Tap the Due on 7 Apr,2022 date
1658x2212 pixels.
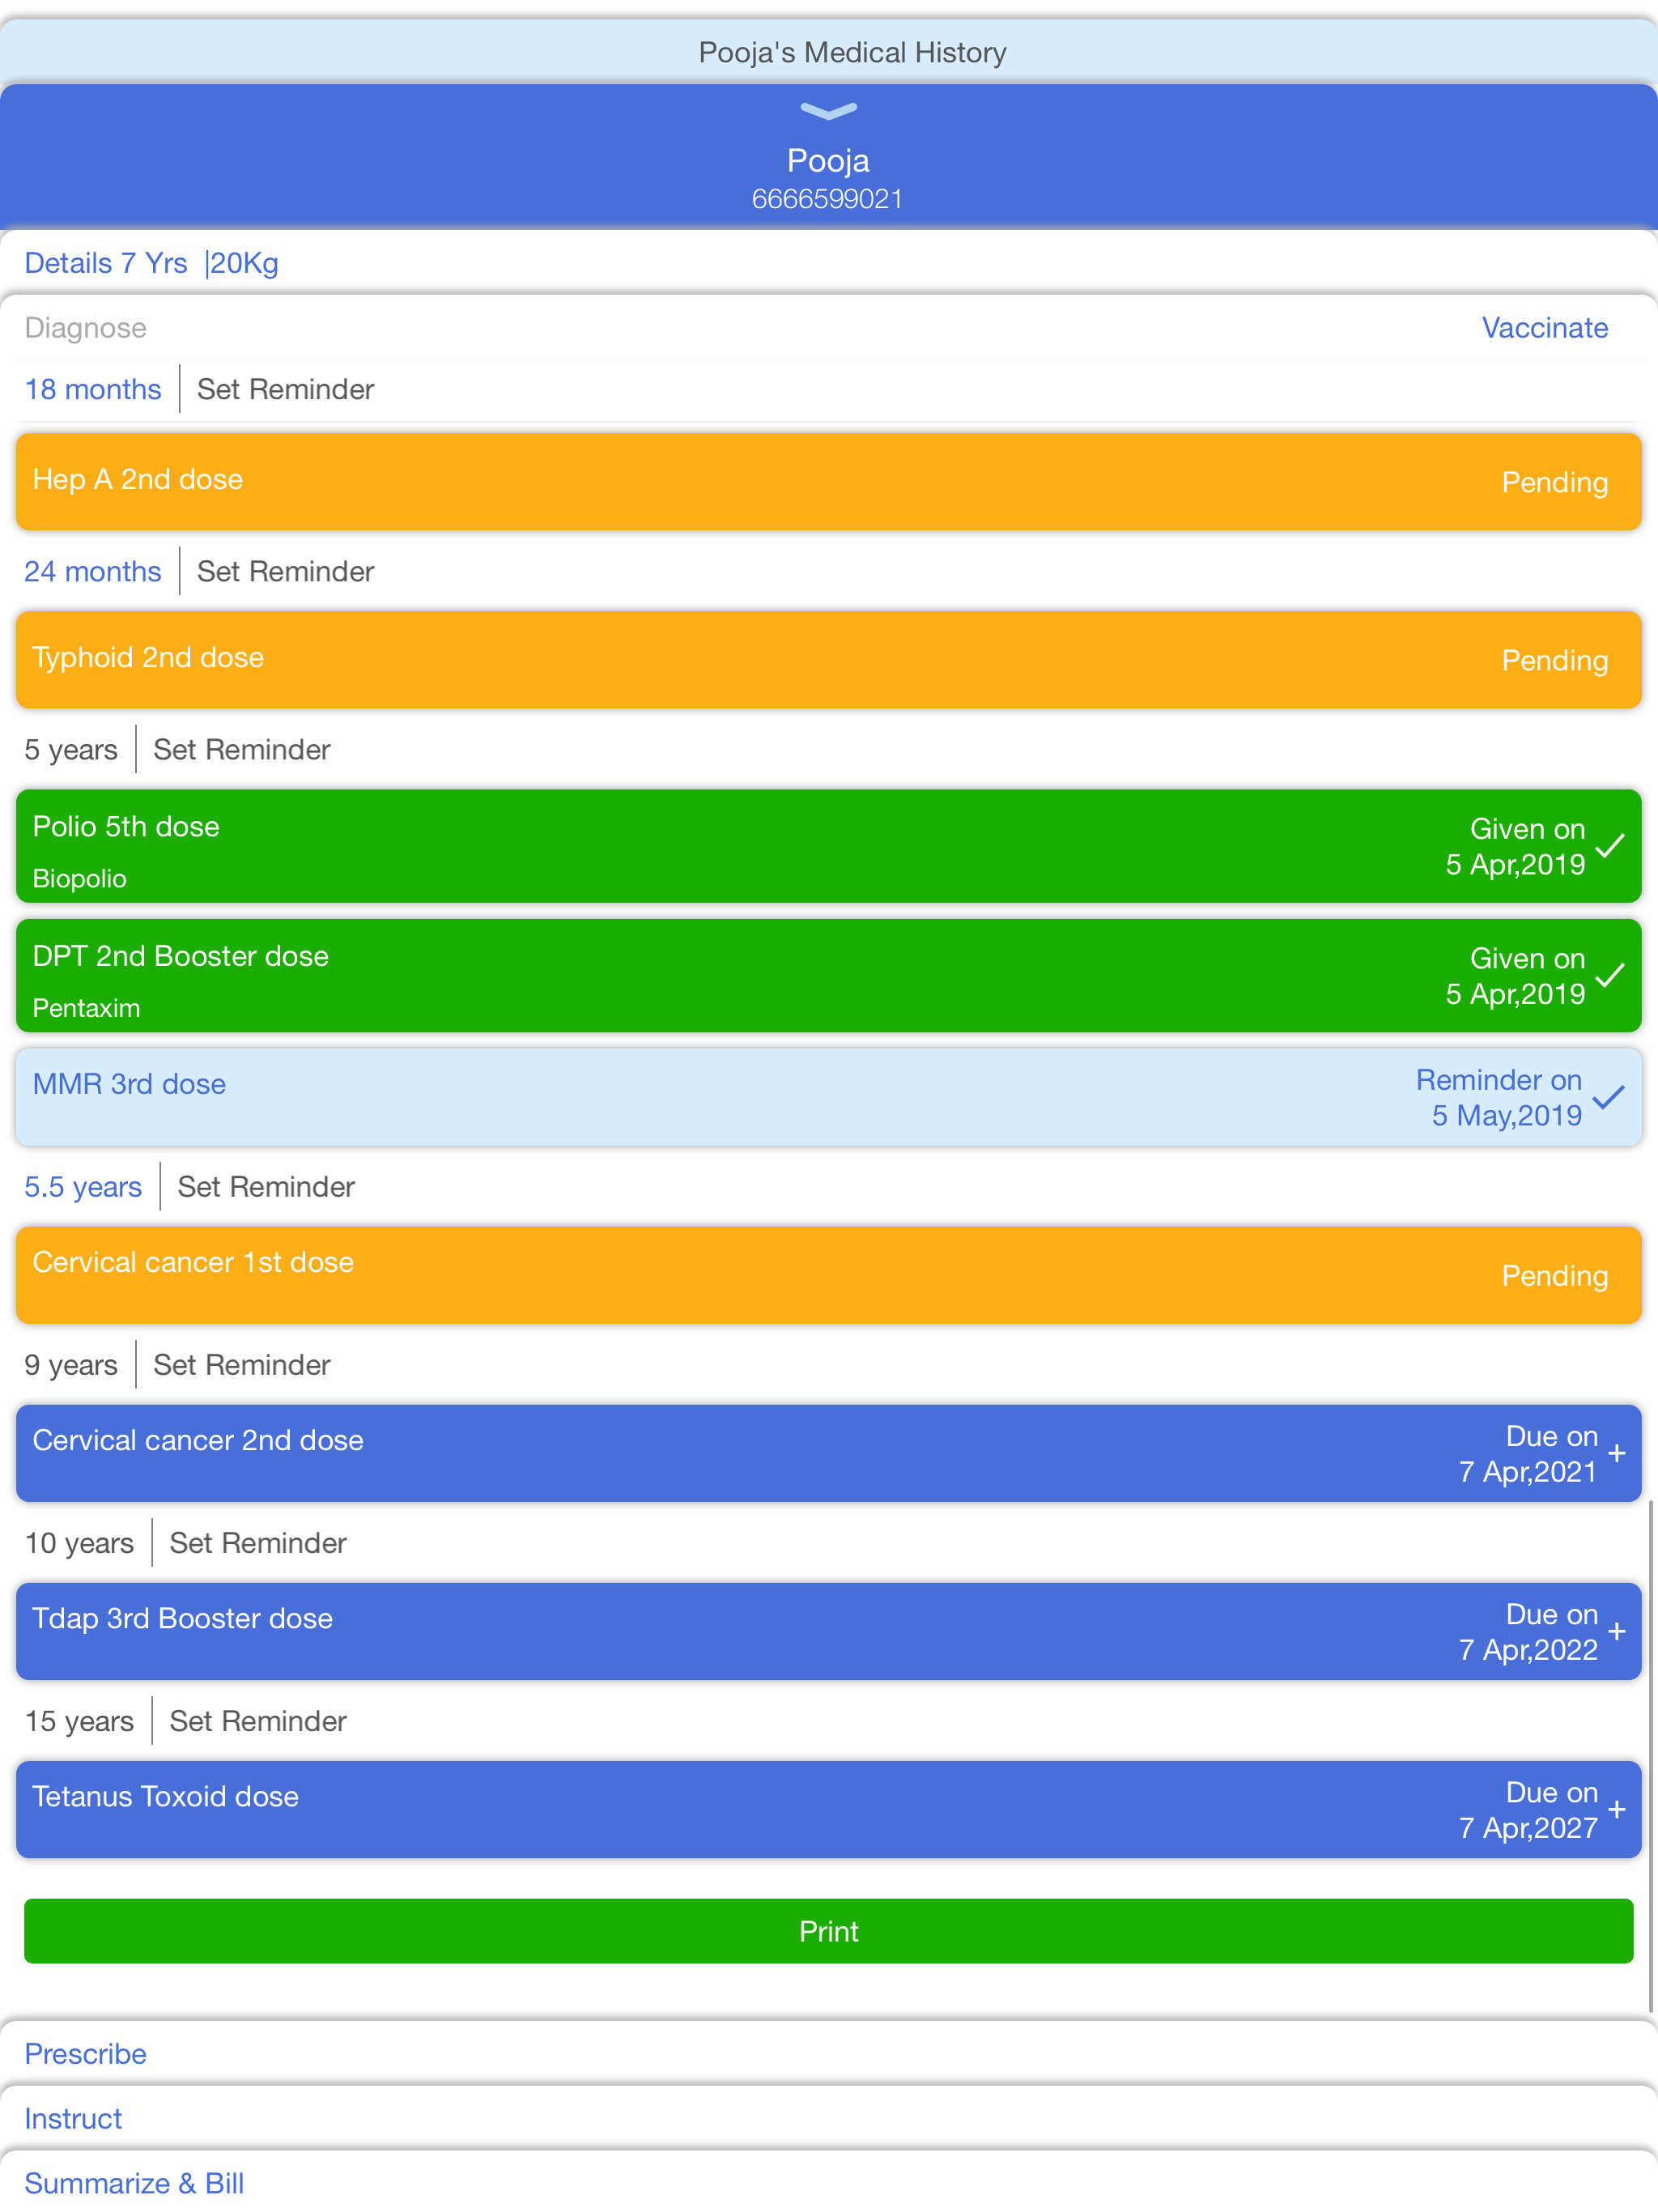pos(1528,1632)
